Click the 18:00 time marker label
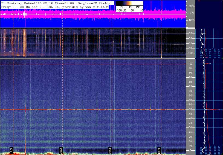Image resolution: width=223 pixels, height=155 pixels. 11,150
